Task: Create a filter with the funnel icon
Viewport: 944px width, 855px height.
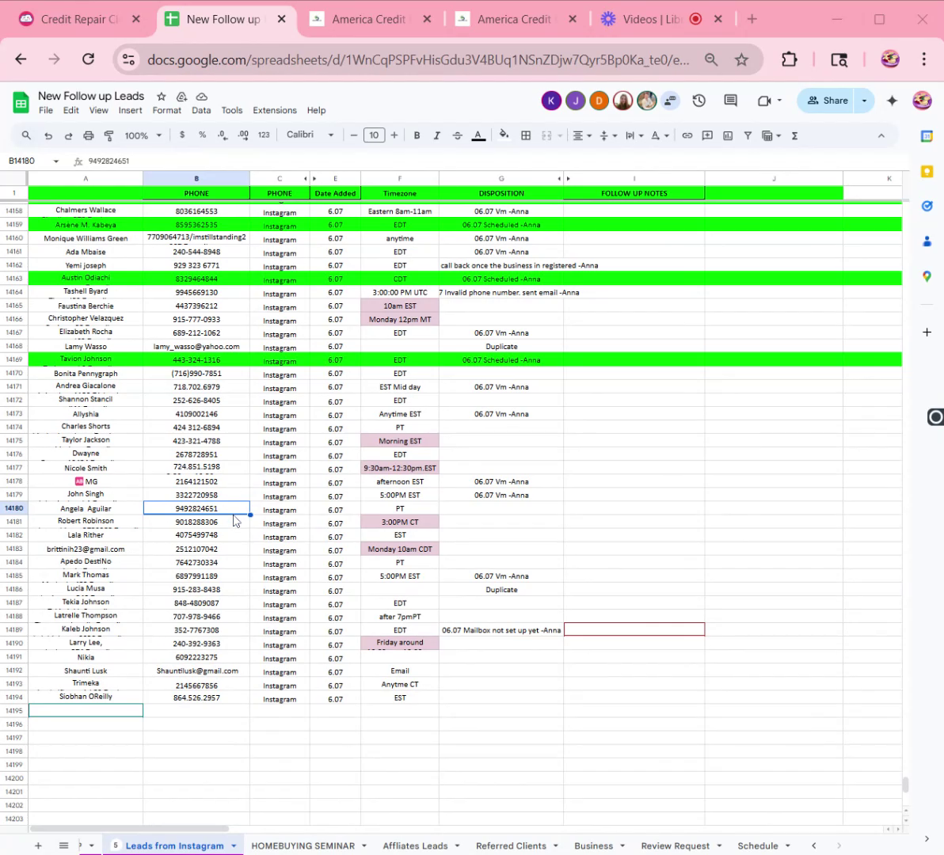Action: pyautogui.click(x=748, y=135)
